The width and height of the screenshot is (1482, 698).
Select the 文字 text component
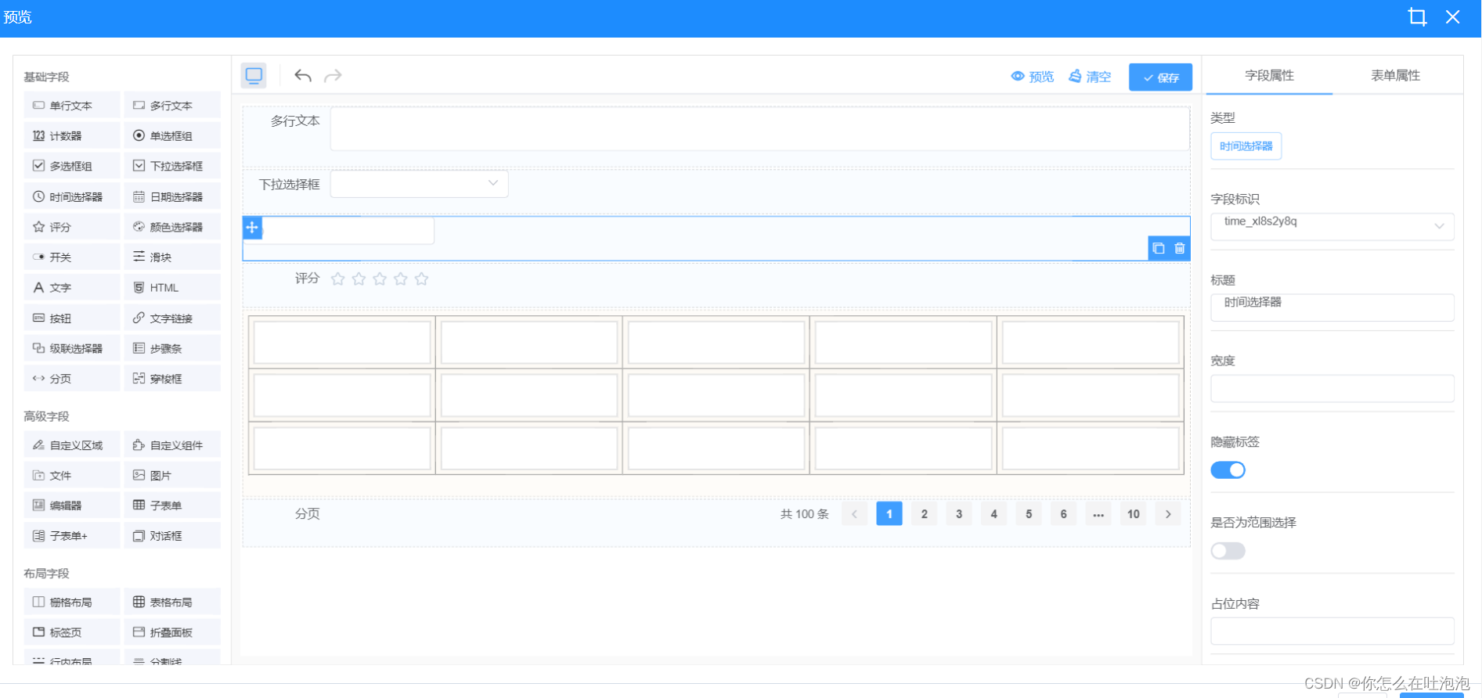(72, 287)
